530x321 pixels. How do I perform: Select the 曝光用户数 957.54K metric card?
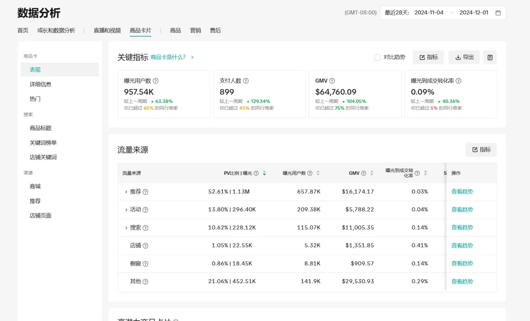163,94
